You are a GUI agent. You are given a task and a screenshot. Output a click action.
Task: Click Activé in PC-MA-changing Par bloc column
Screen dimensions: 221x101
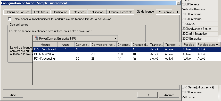[x=187, y=59]
